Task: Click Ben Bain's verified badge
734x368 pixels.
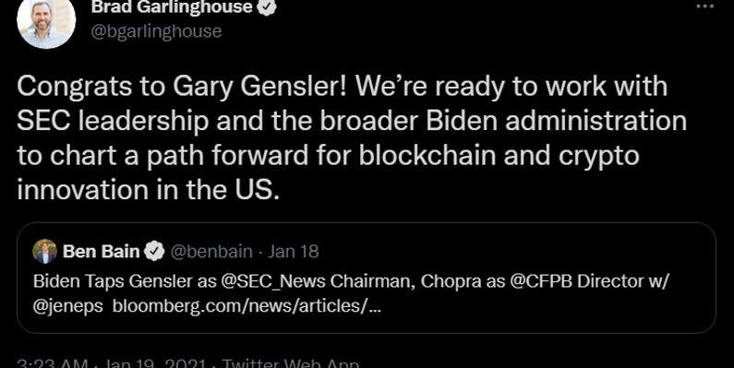Action: pos(153,252)
